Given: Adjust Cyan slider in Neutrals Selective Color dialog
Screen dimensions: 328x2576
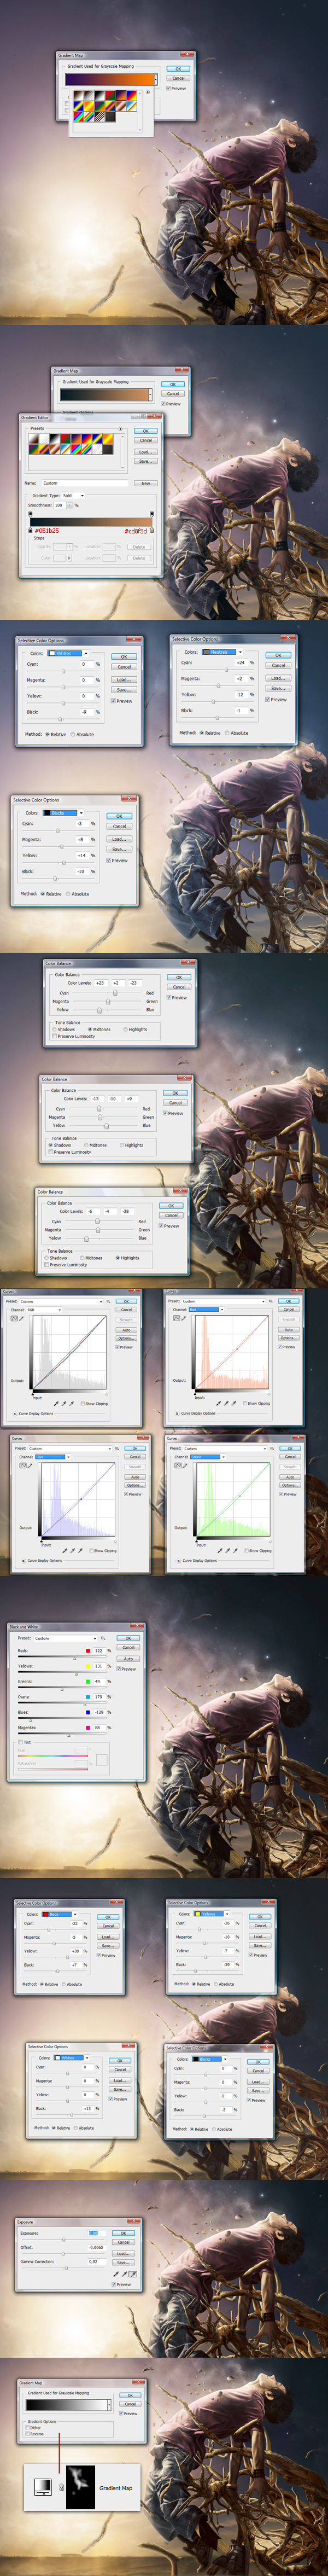Looking at the screenshot, I should [x=226, y=670].
